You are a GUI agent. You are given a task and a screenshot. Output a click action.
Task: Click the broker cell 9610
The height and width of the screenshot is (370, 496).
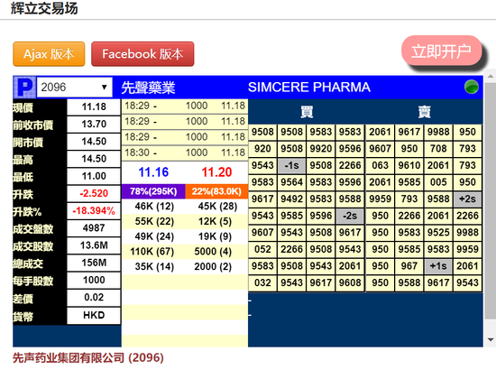409,165
